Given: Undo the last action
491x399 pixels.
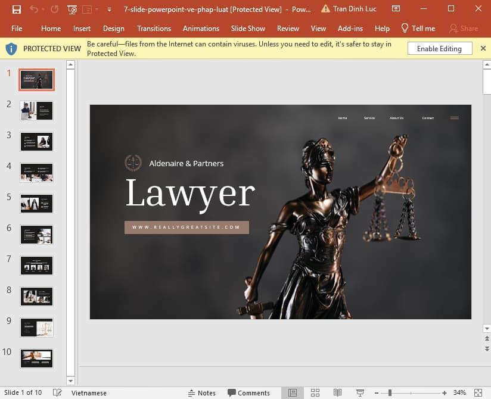Looking at the screenshot, I should (x=34, y=10).
